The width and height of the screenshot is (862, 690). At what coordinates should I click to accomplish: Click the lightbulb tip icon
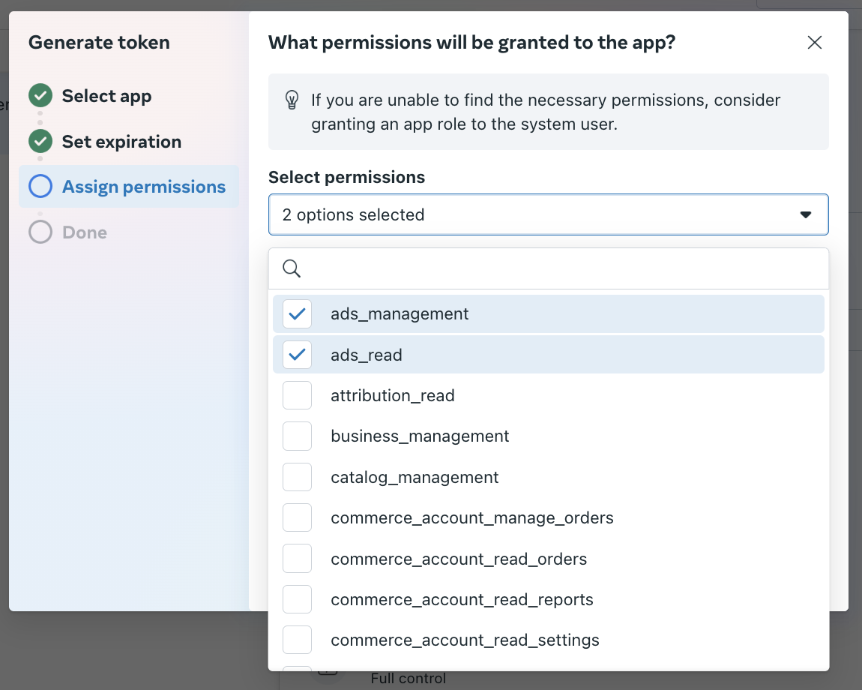click(292, 100)
